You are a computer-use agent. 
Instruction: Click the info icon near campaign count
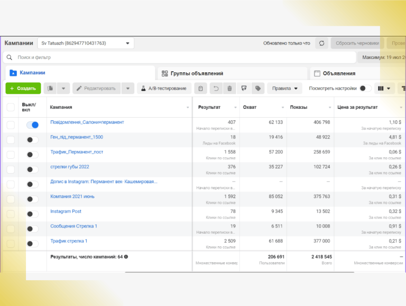coord(126,256)
